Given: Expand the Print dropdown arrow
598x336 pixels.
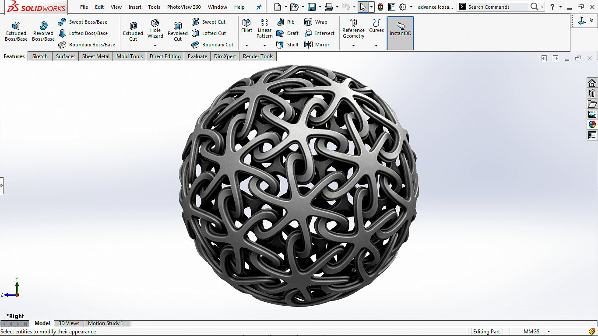Looking at the screenshot, I should point(337,7).
